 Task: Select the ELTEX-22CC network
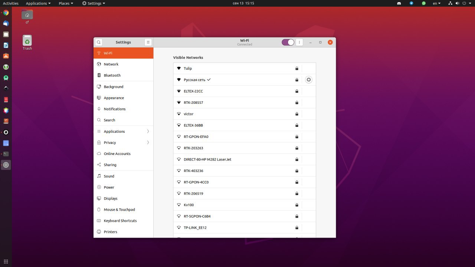pos(245,91)
